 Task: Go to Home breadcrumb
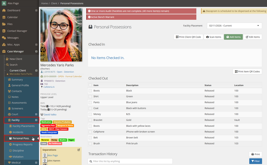(44, 3)
